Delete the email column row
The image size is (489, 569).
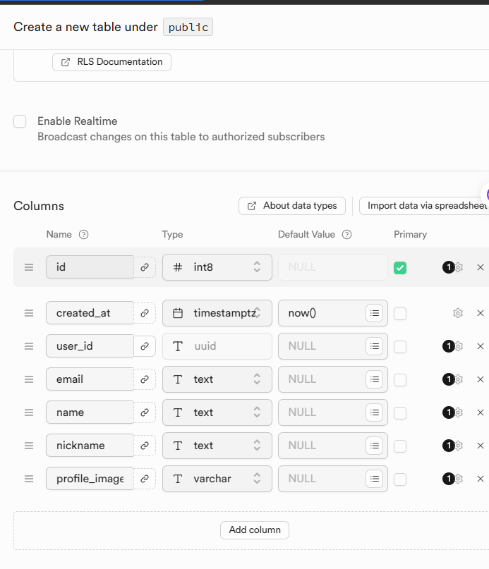click(481, 379)
